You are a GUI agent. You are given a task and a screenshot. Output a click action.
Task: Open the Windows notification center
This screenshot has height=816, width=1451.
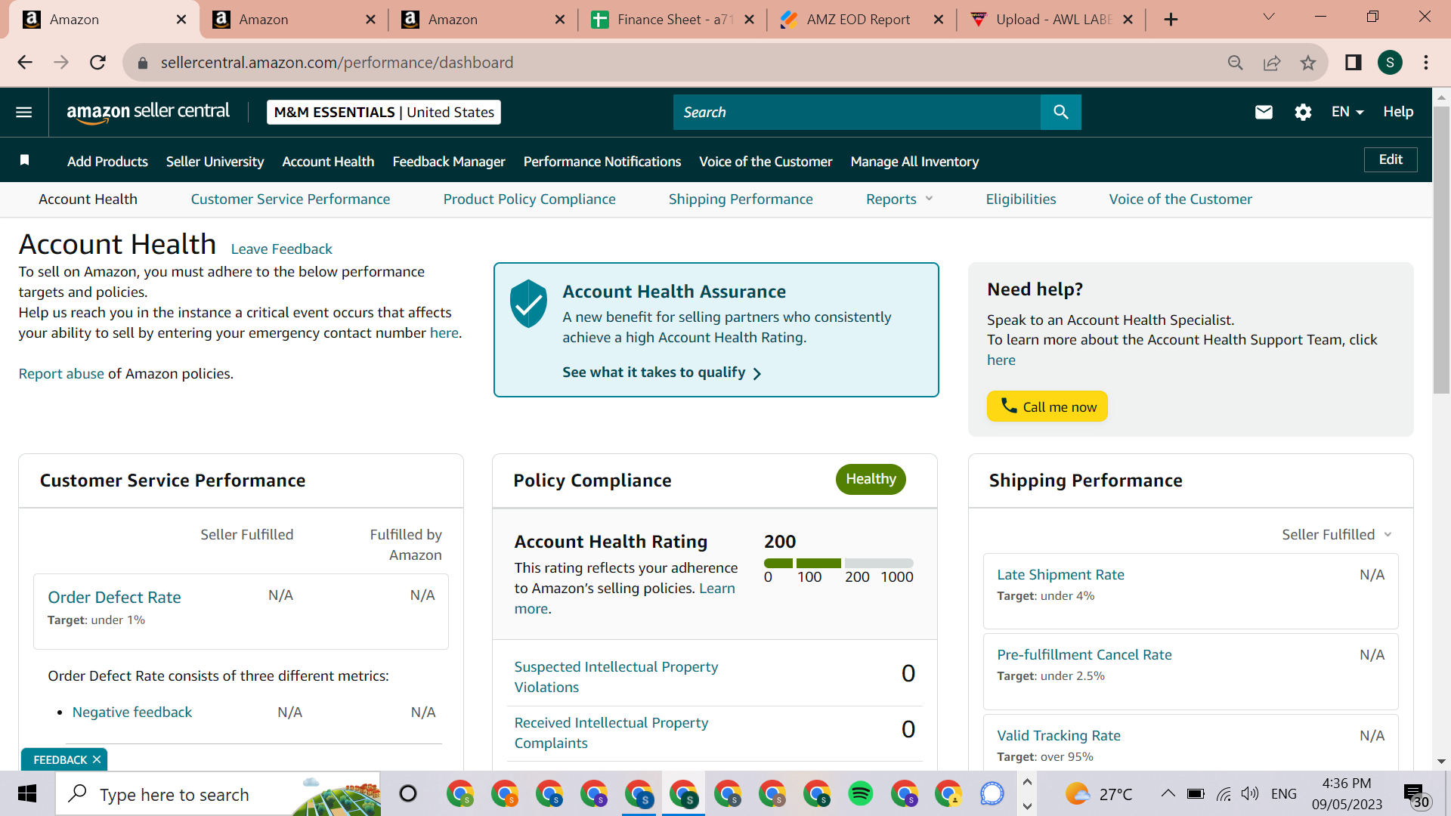pos(1415,795)
